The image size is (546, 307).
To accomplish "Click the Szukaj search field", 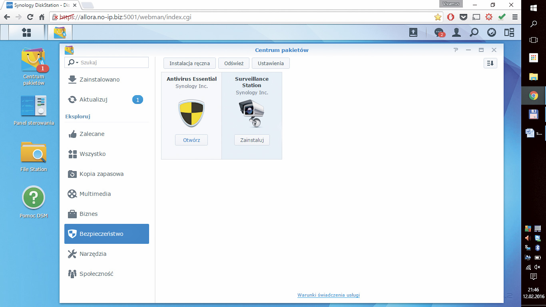I will pyautogui.click(x=113, y=62).
